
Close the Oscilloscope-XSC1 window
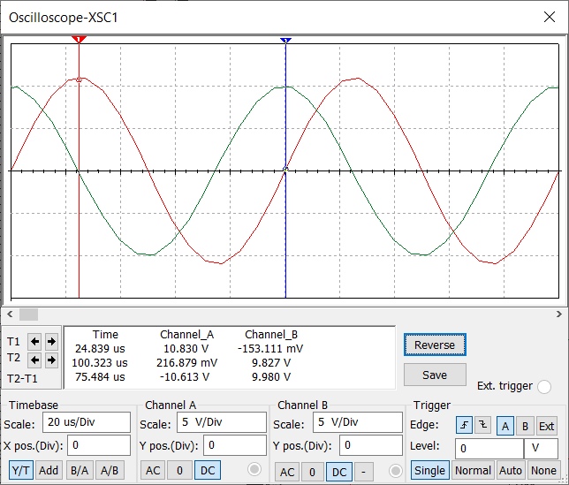pos(550,17)
